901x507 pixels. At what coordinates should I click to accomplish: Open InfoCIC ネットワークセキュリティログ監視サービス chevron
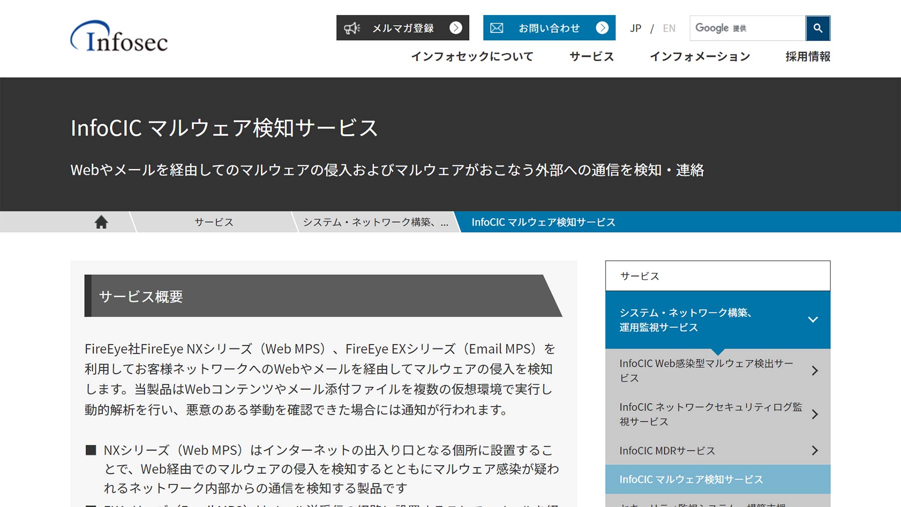[x=815, y=414]
